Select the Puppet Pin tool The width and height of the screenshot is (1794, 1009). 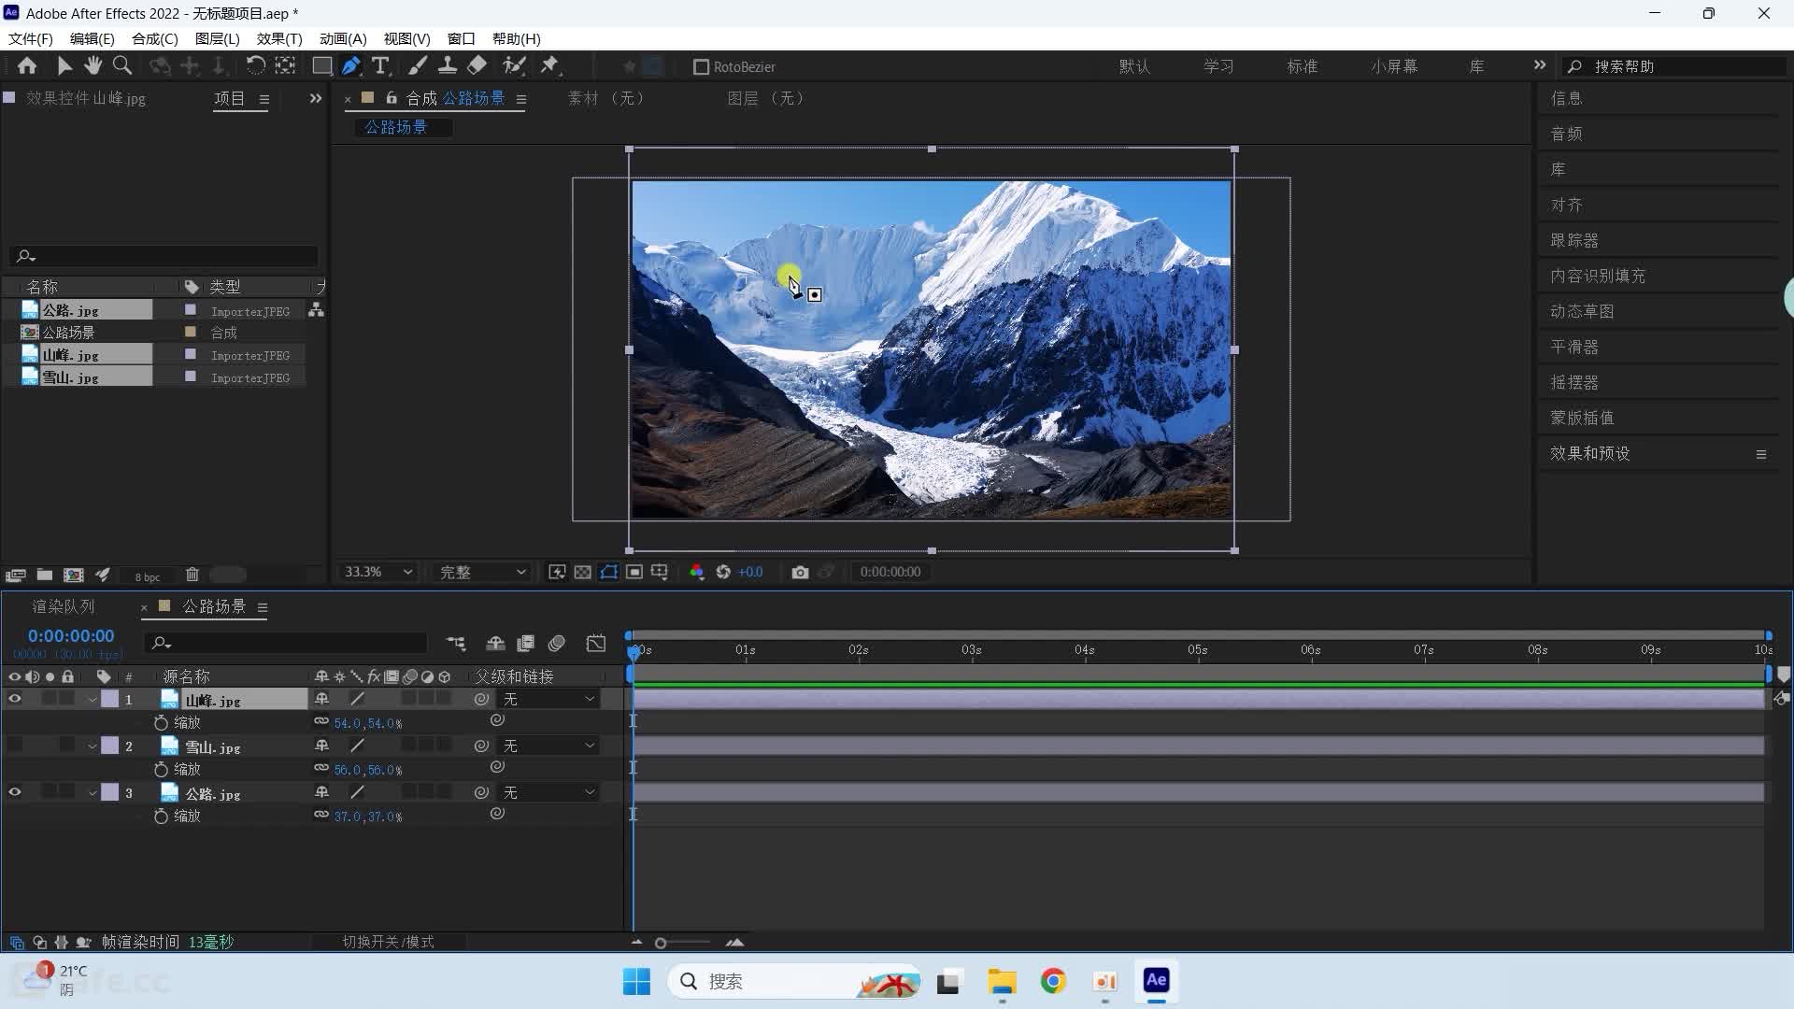click(550, 66)
